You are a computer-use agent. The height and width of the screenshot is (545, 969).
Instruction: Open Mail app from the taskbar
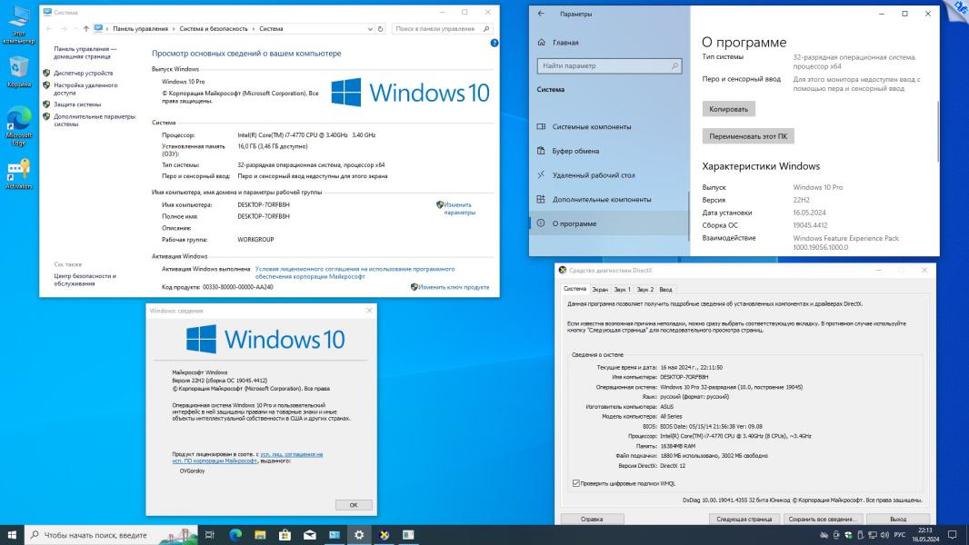[x=310, y=535]
